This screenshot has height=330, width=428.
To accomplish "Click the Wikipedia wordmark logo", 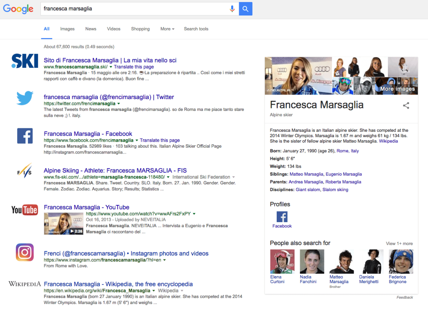I will point(25,284).
